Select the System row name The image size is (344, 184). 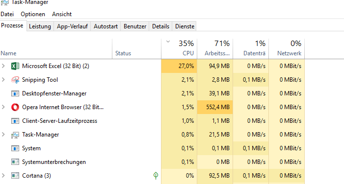(31, 148)
